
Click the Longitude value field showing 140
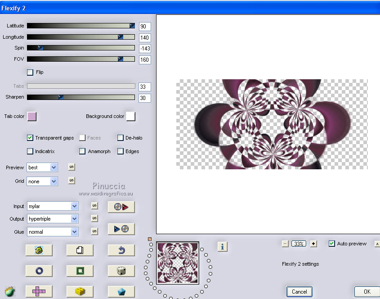point(145,38)
